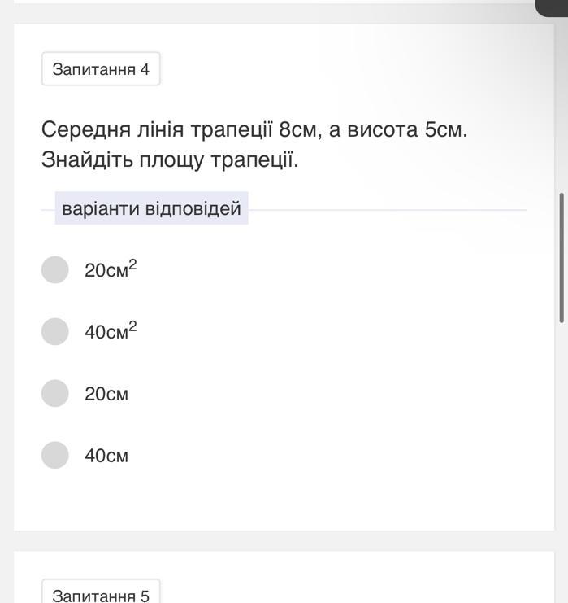Click the plain '20см' answer label text
The width and height of the screenshot is (568, 603).
tap(106, 394)
